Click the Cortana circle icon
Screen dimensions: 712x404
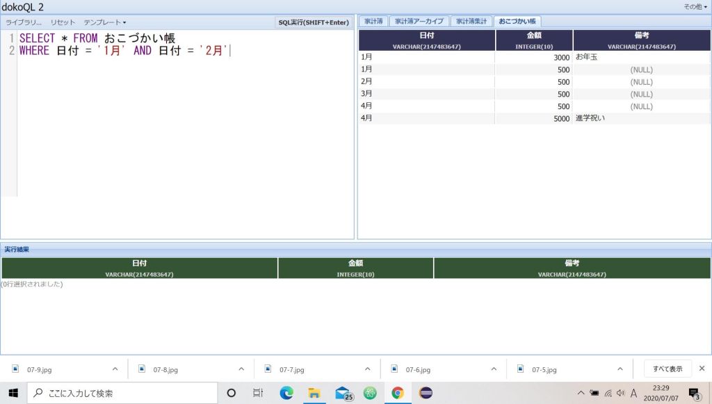point(231,393)
